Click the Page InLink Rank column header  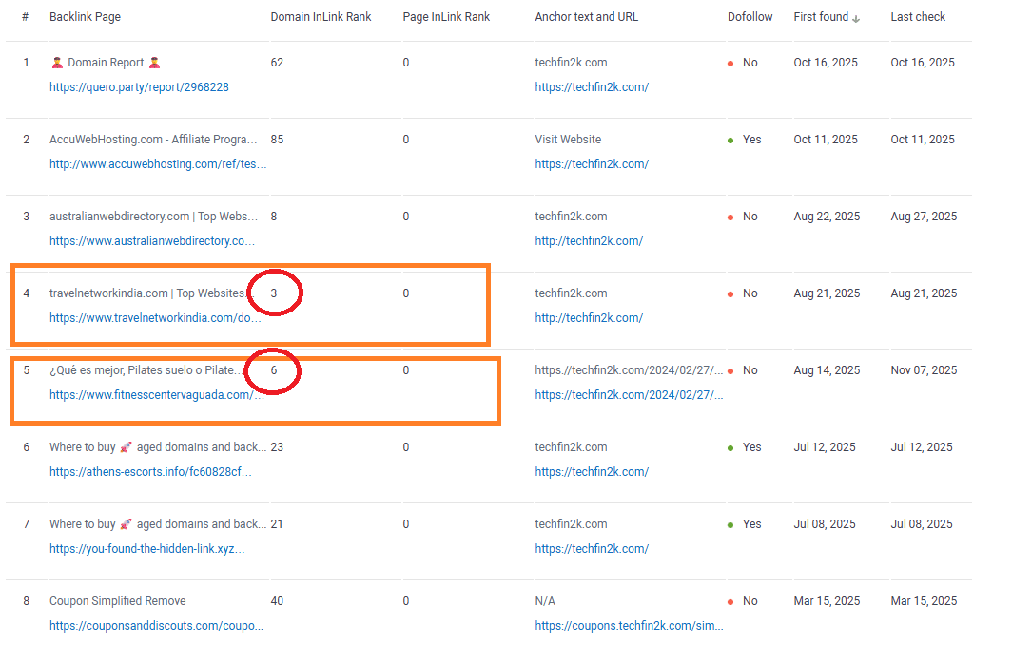(446, 17)
